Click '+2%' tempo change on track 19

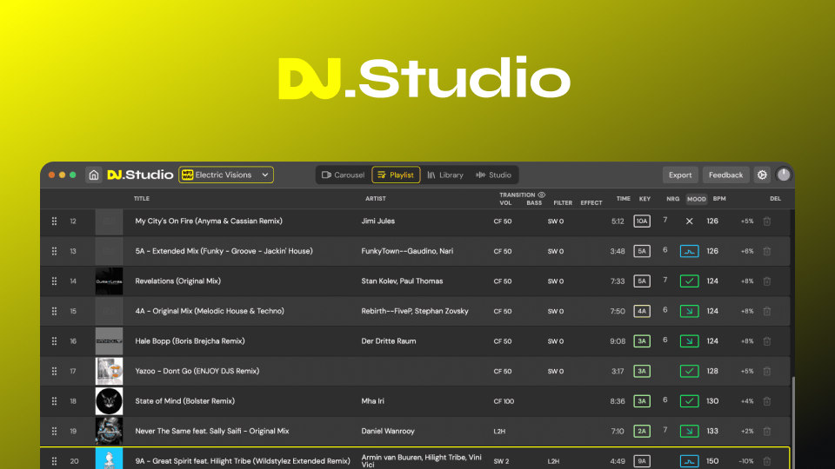(747, 432)
